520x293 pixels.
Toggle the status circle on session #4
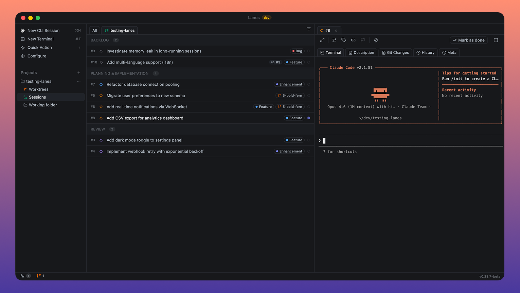309,151
